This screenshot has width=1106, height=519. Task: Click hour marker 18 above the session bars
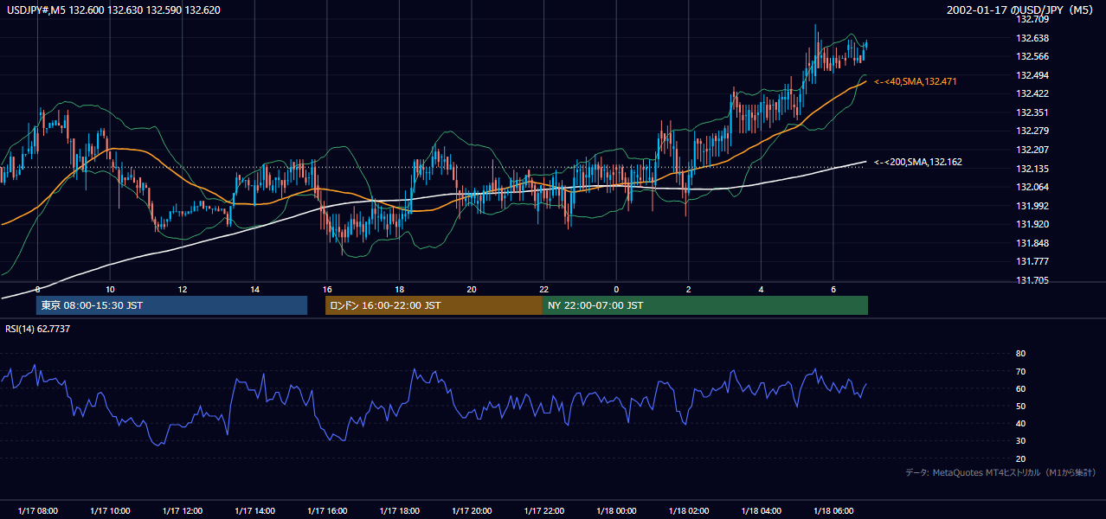[399, 289]
